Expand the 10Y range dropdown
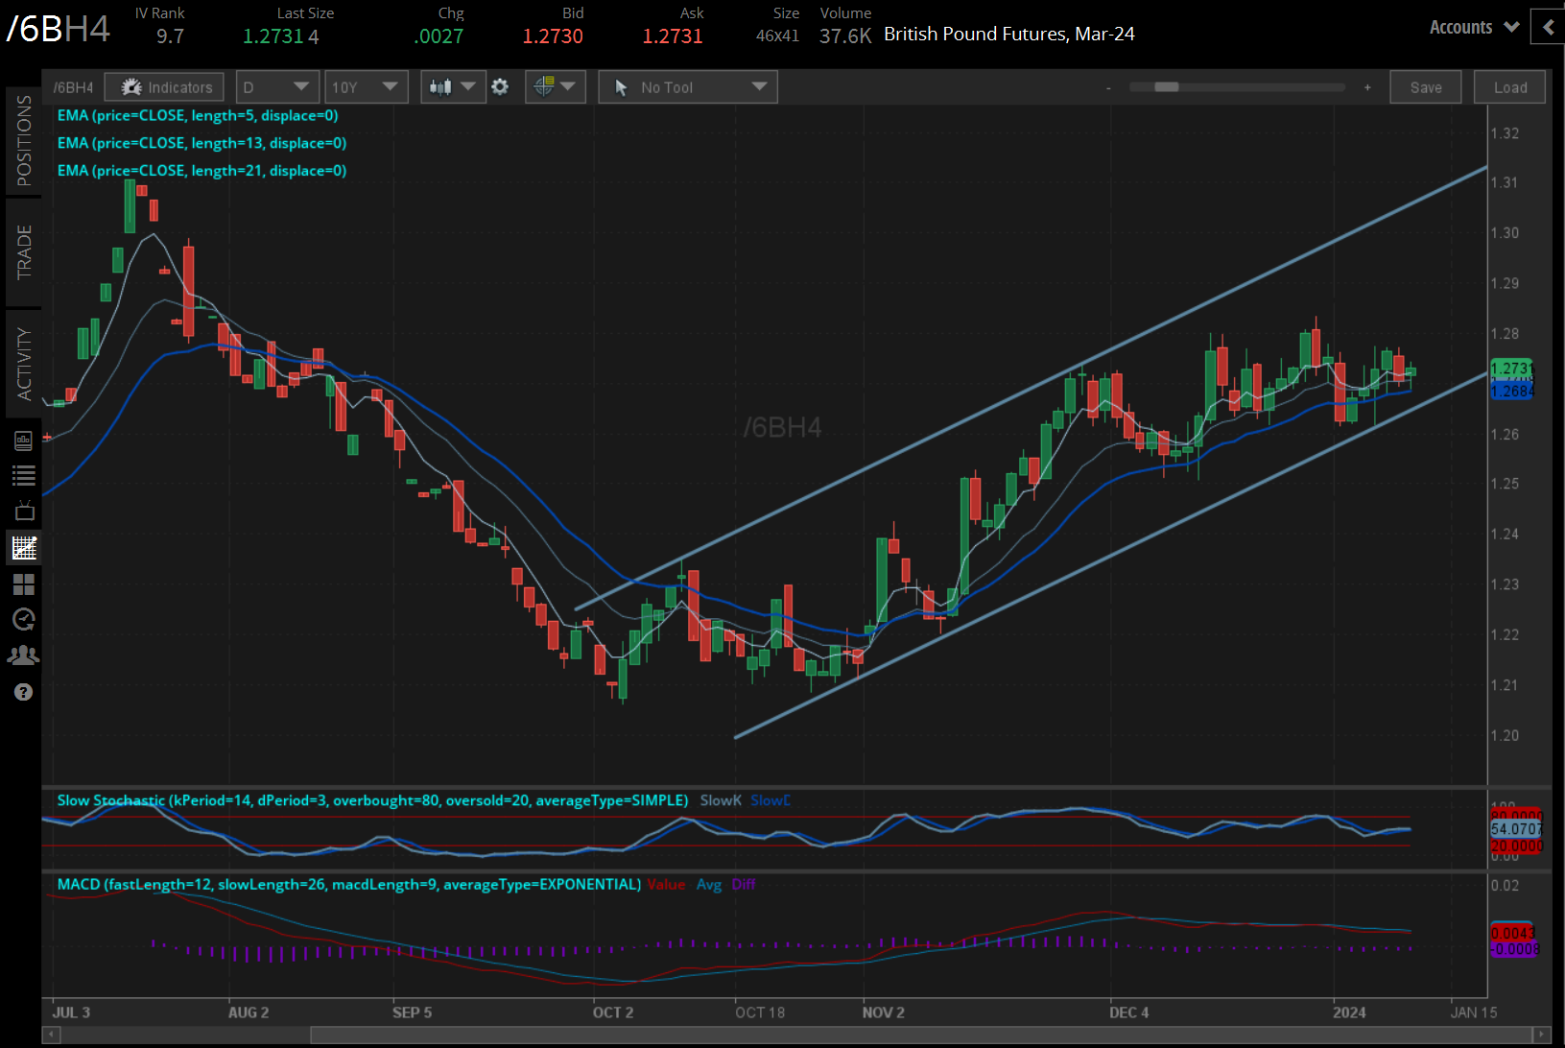Viewport: 1565px width, 1048px height. pos(366,87)
